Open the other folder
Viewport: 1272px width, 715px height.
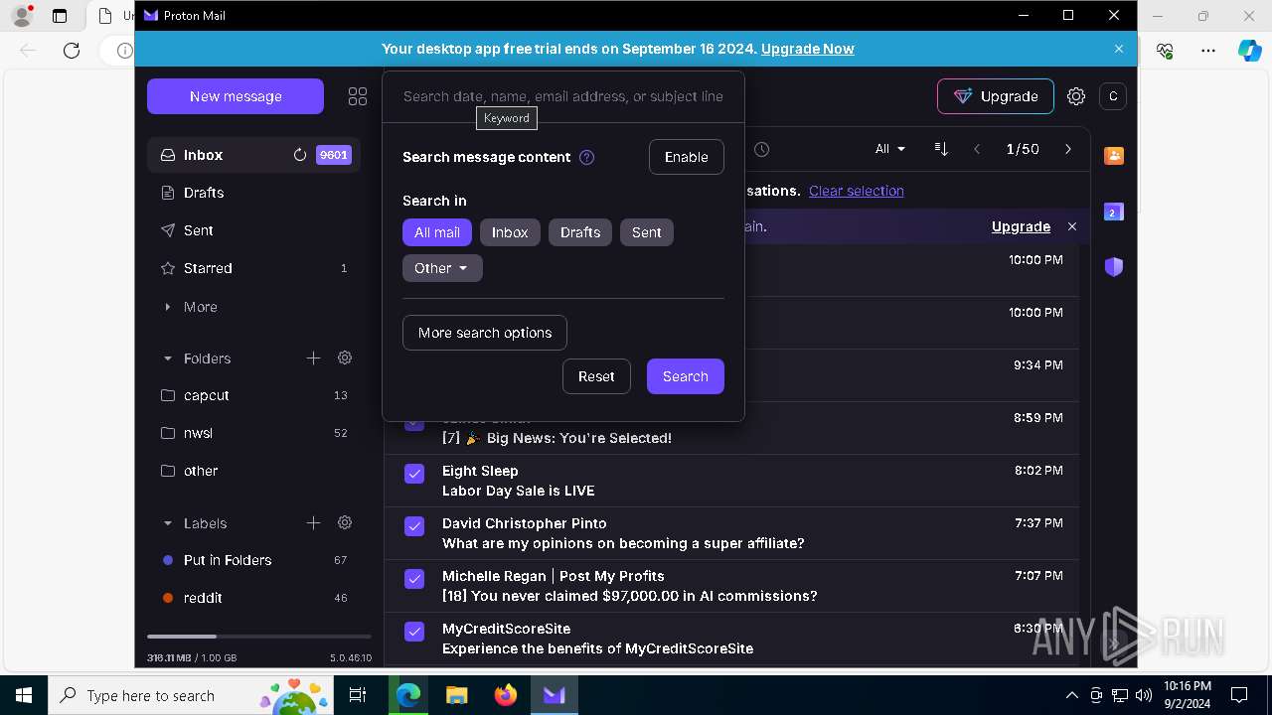coord(253,471)
